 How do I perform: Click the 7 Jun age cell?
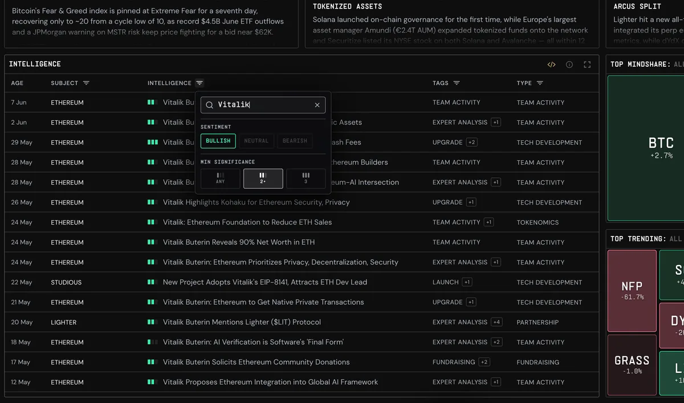(x=19, y=103)
